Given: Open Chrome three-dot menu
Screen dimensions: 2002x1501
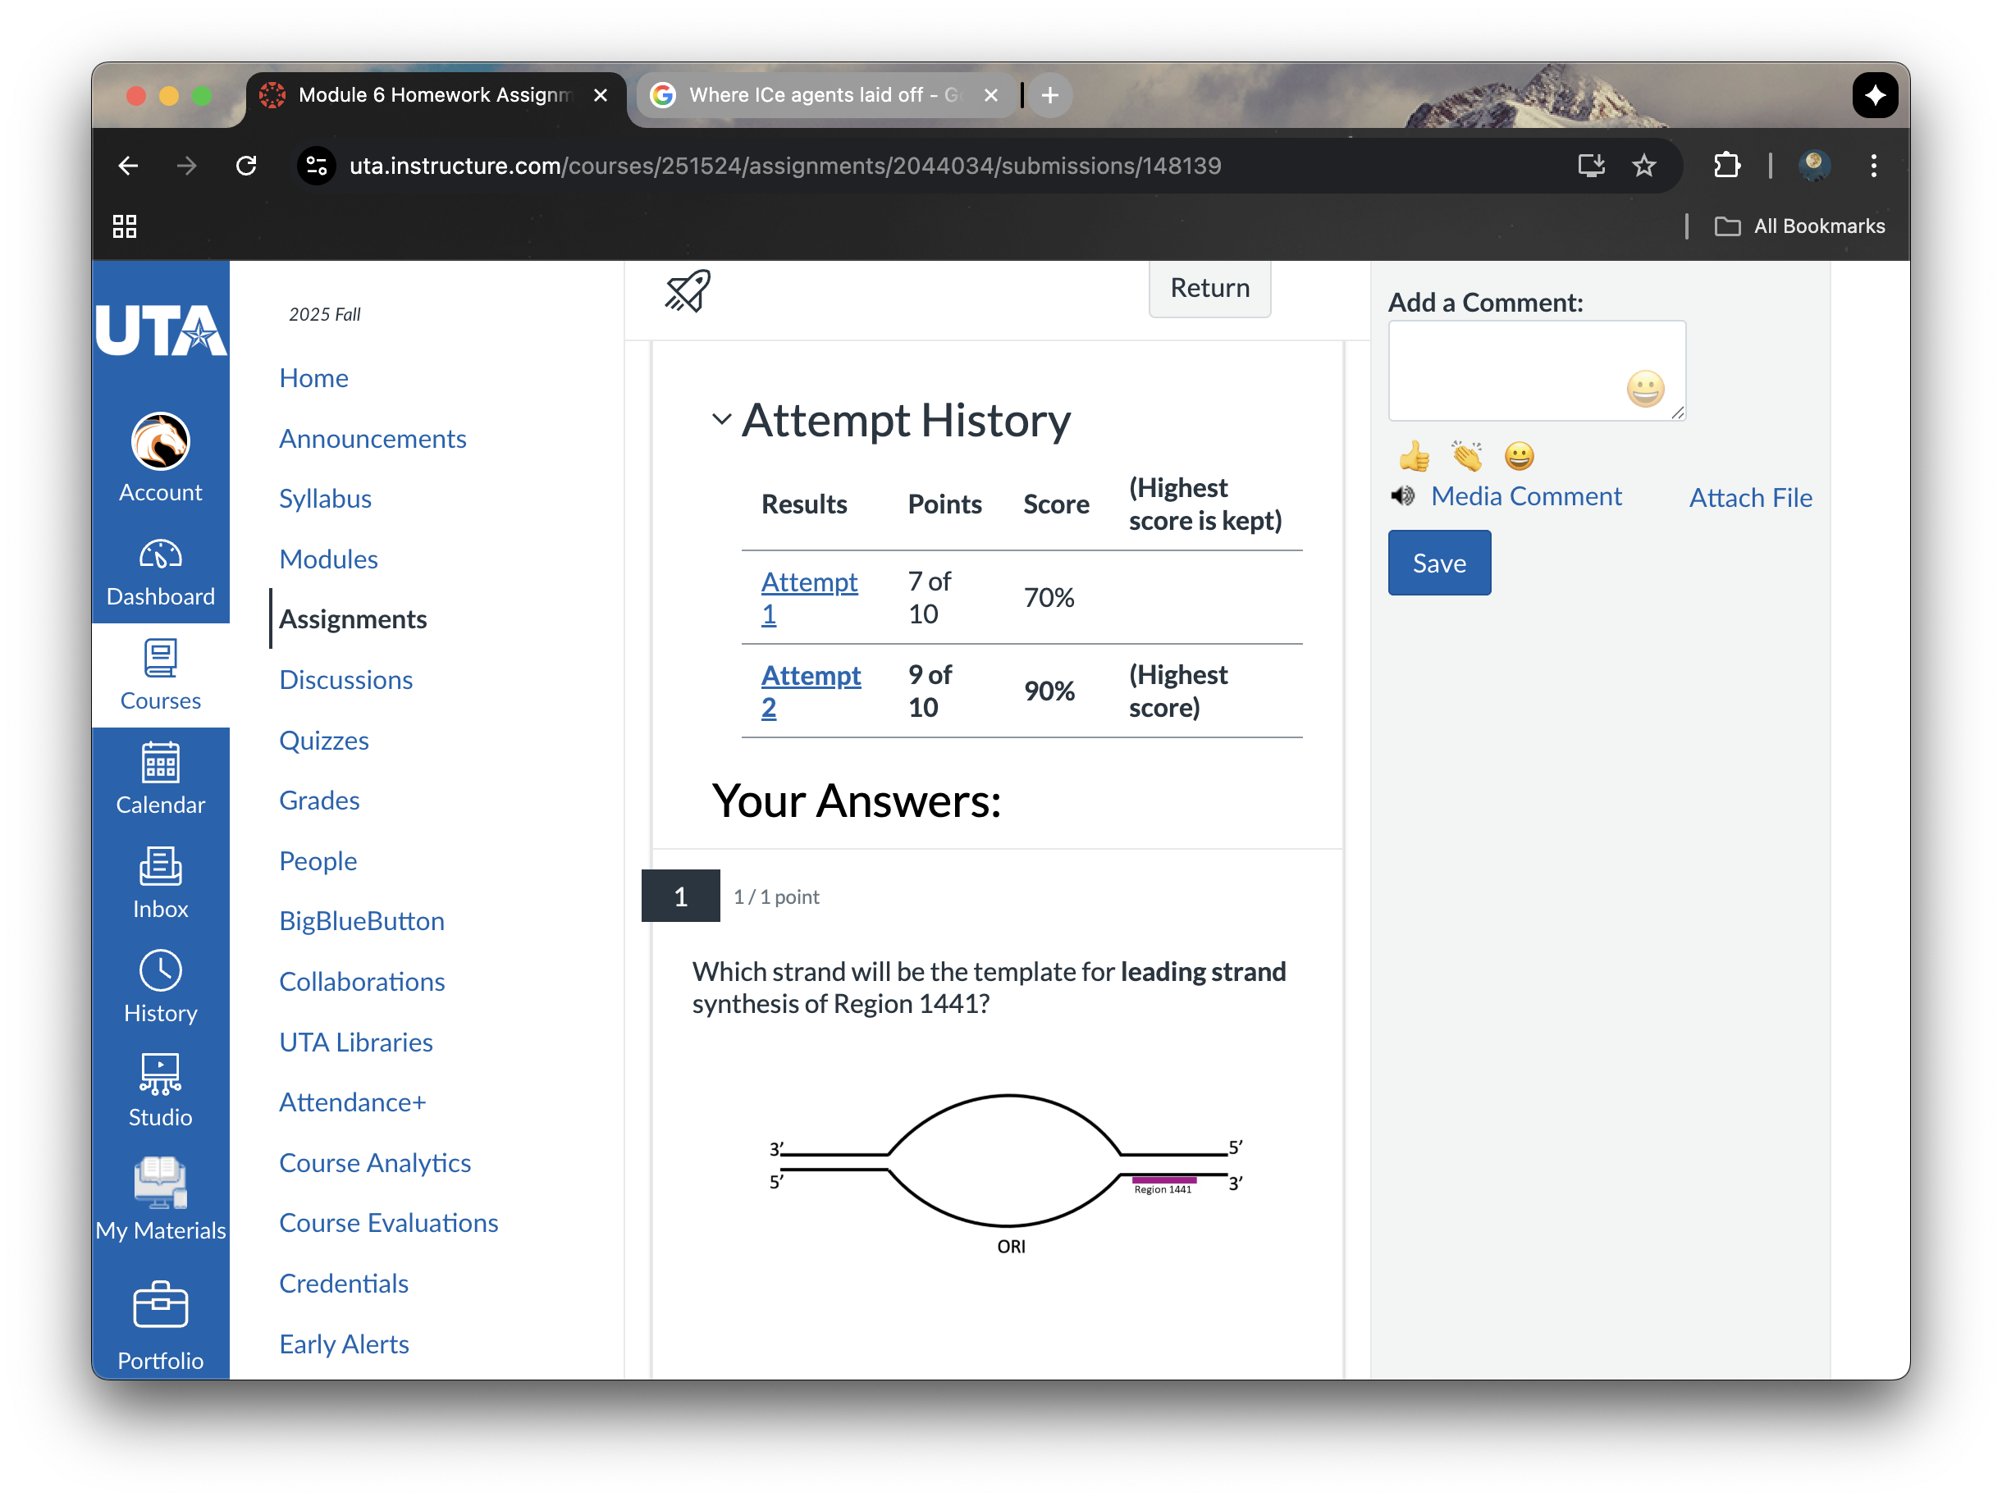Looking at the screenshot, I should pyautogui.click(x=1872, y=166).
